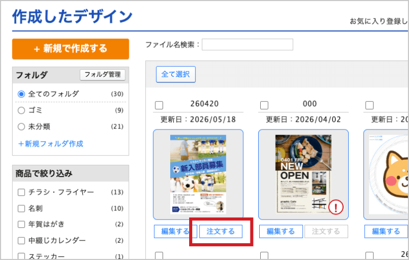Viewport: 409px width, 260px height.
Task: Click 編集する under design 000
Action: pyautogui.click(x=281, y=231)
